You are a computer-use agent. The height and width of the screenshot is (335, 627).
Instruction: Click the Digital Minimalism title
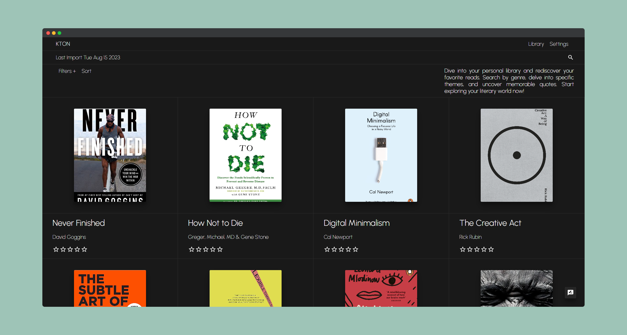point(356,223)
